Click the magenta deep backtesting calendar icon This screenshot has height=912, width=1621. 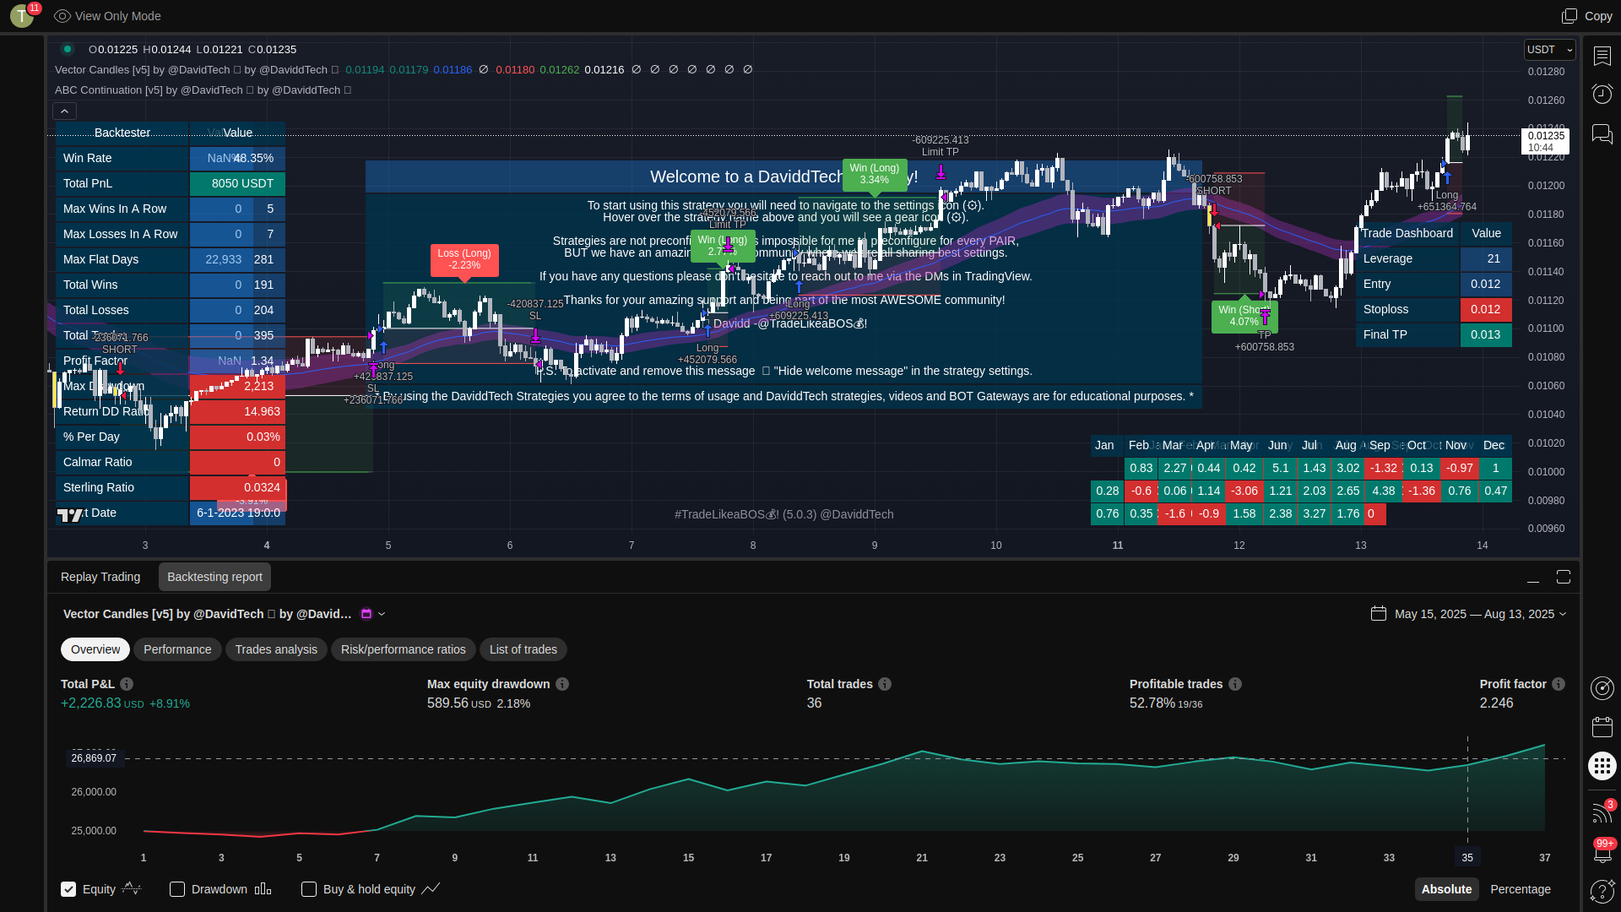(x=366, y=614)
